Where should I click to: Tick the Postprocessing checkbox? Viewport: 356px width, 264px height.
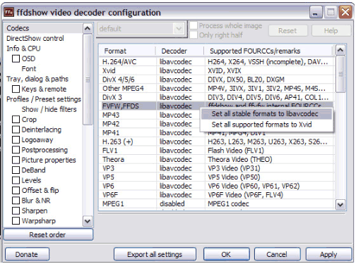tap(16, 150)
